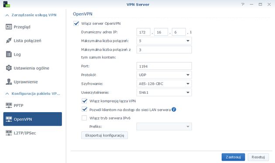Screen dimensions: 275x163
Task: Click the Resetuj button
Action: (258, 157)
